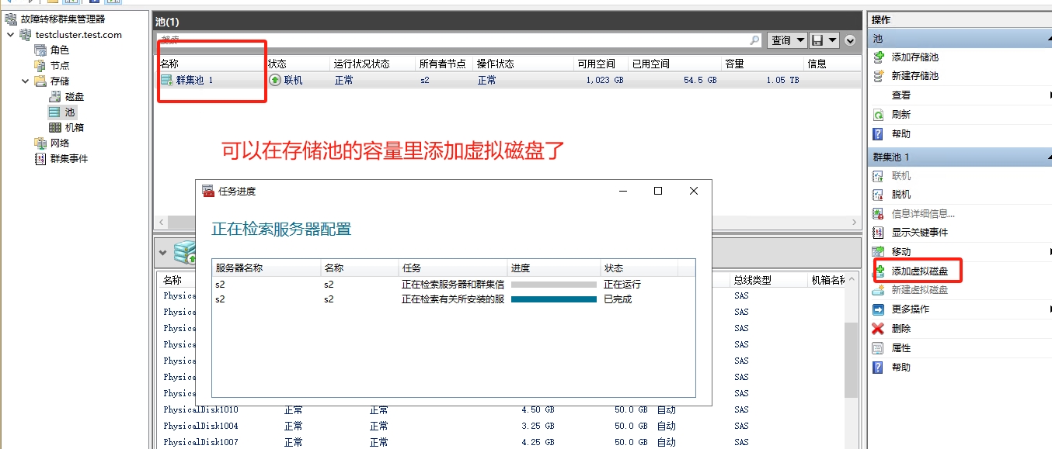Click the 移动 move icon

879,251
